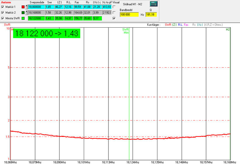
Task: Decrease Markör 1 frequency with minus stepper
Action: click(27, 8)
